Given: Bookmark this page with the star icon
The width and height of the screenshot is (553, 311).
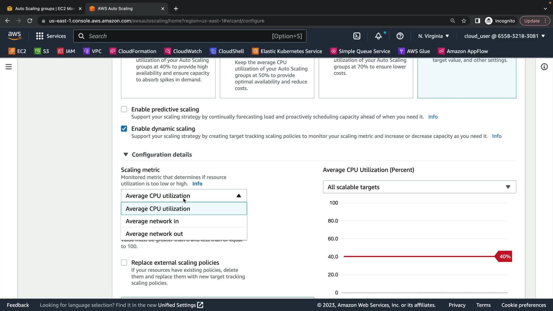Looking at the screenshot, I should pyautogui.click(x=464, y=21).
